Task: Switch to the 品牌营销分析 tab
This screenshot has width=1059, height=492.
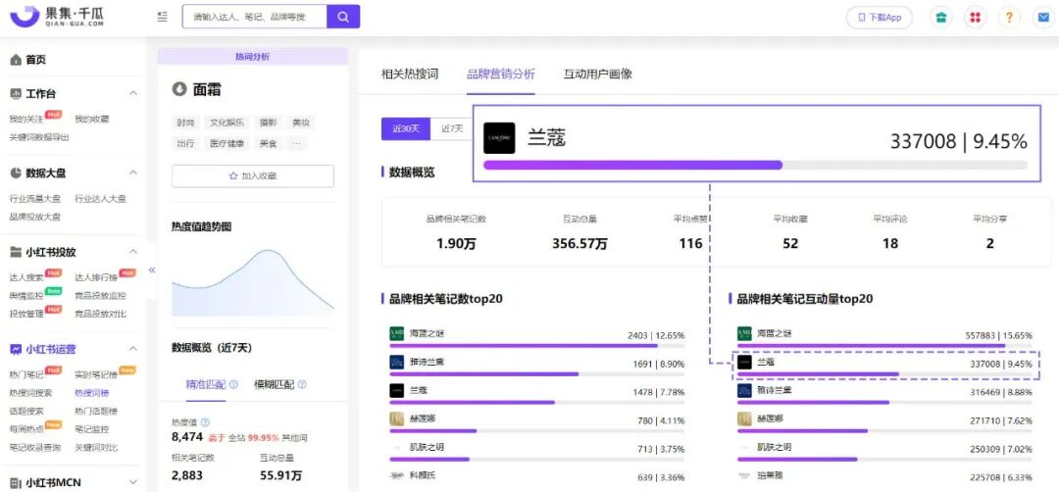Action: (500, 74)
